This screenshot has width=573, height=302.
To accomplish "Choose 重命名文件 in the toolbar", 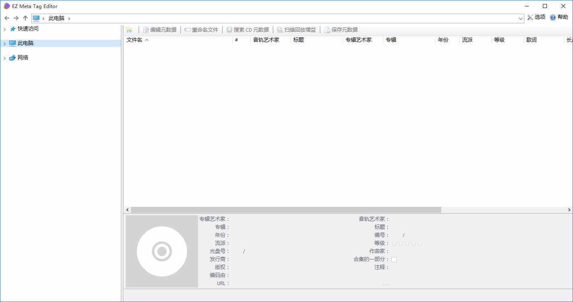I will point(201,30).
